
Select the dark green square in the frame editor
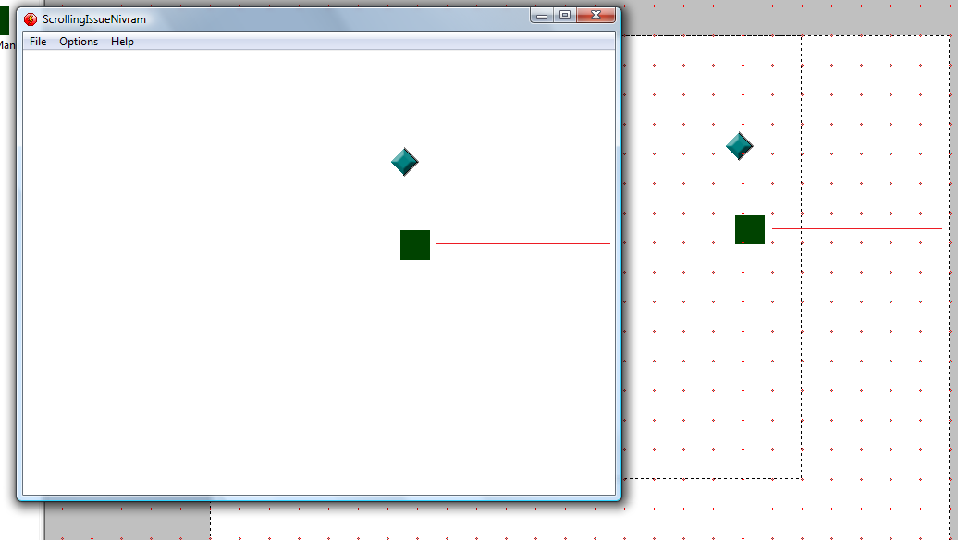[x=750, y=229]
